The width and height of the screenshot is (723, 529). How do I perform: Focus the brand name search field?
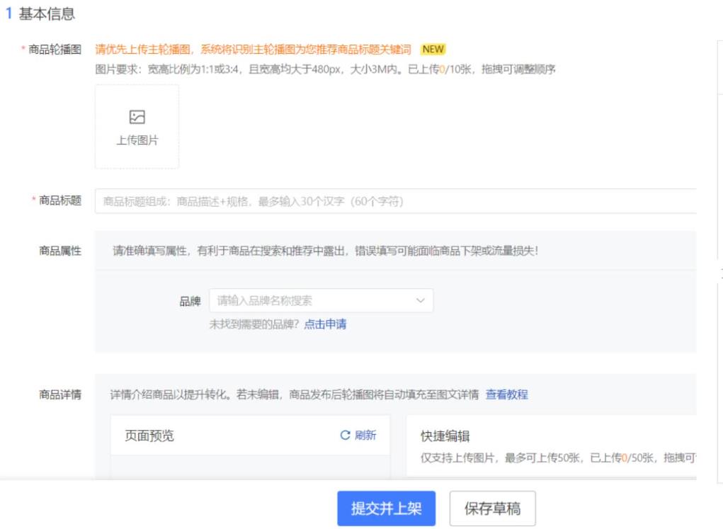pyautogui.click(x=321, y=300)
